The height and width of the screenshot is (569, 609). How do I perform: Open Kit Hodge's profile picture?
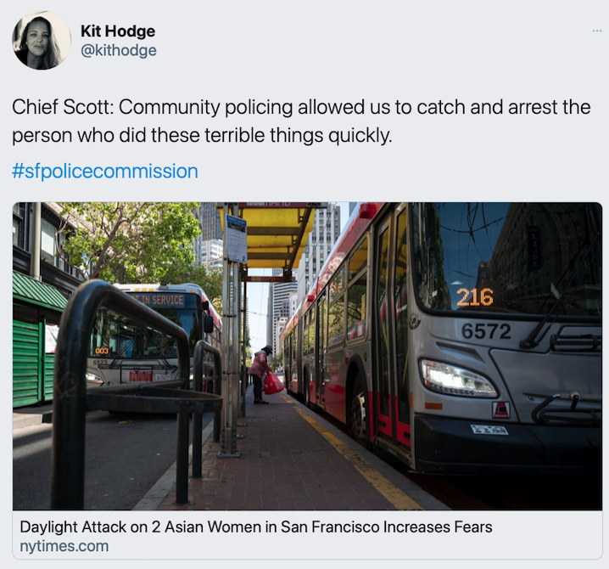pos(42,41)
